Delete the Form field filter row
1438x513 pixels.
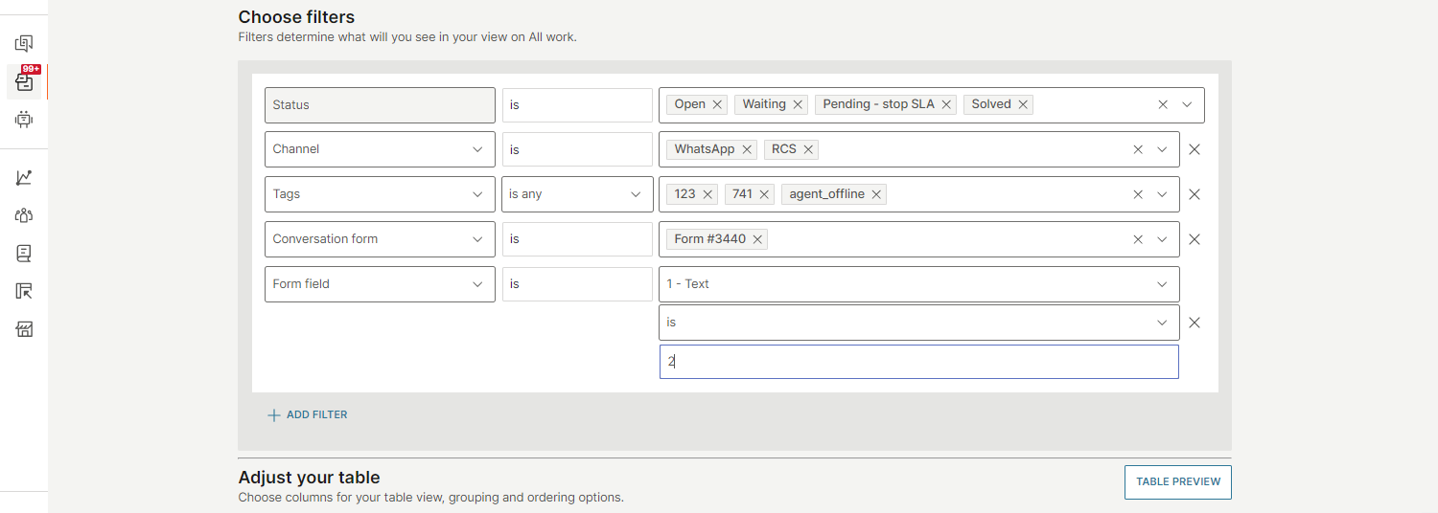pos(1194,323)
